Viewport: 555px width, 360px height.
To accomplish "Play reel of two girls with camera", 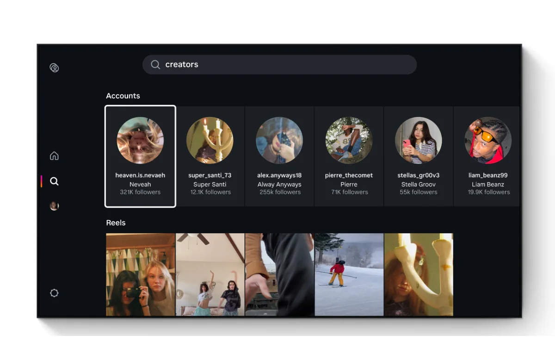I will [x=141, y=274].
